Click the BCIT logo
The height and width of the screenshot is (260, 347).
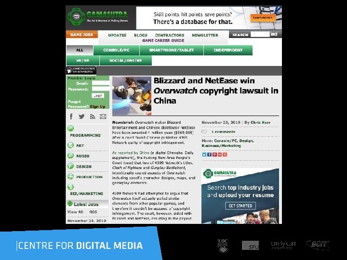coord(319,245)
